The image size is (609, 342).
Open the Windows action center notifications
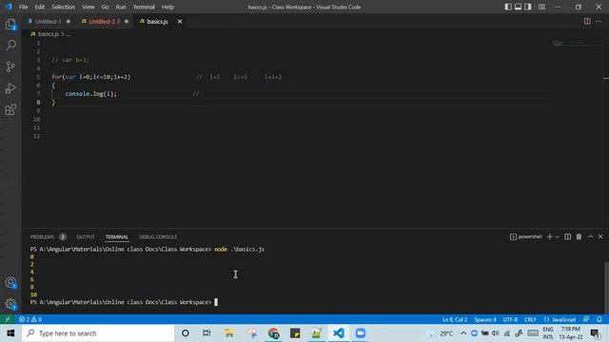coord(595,333)
